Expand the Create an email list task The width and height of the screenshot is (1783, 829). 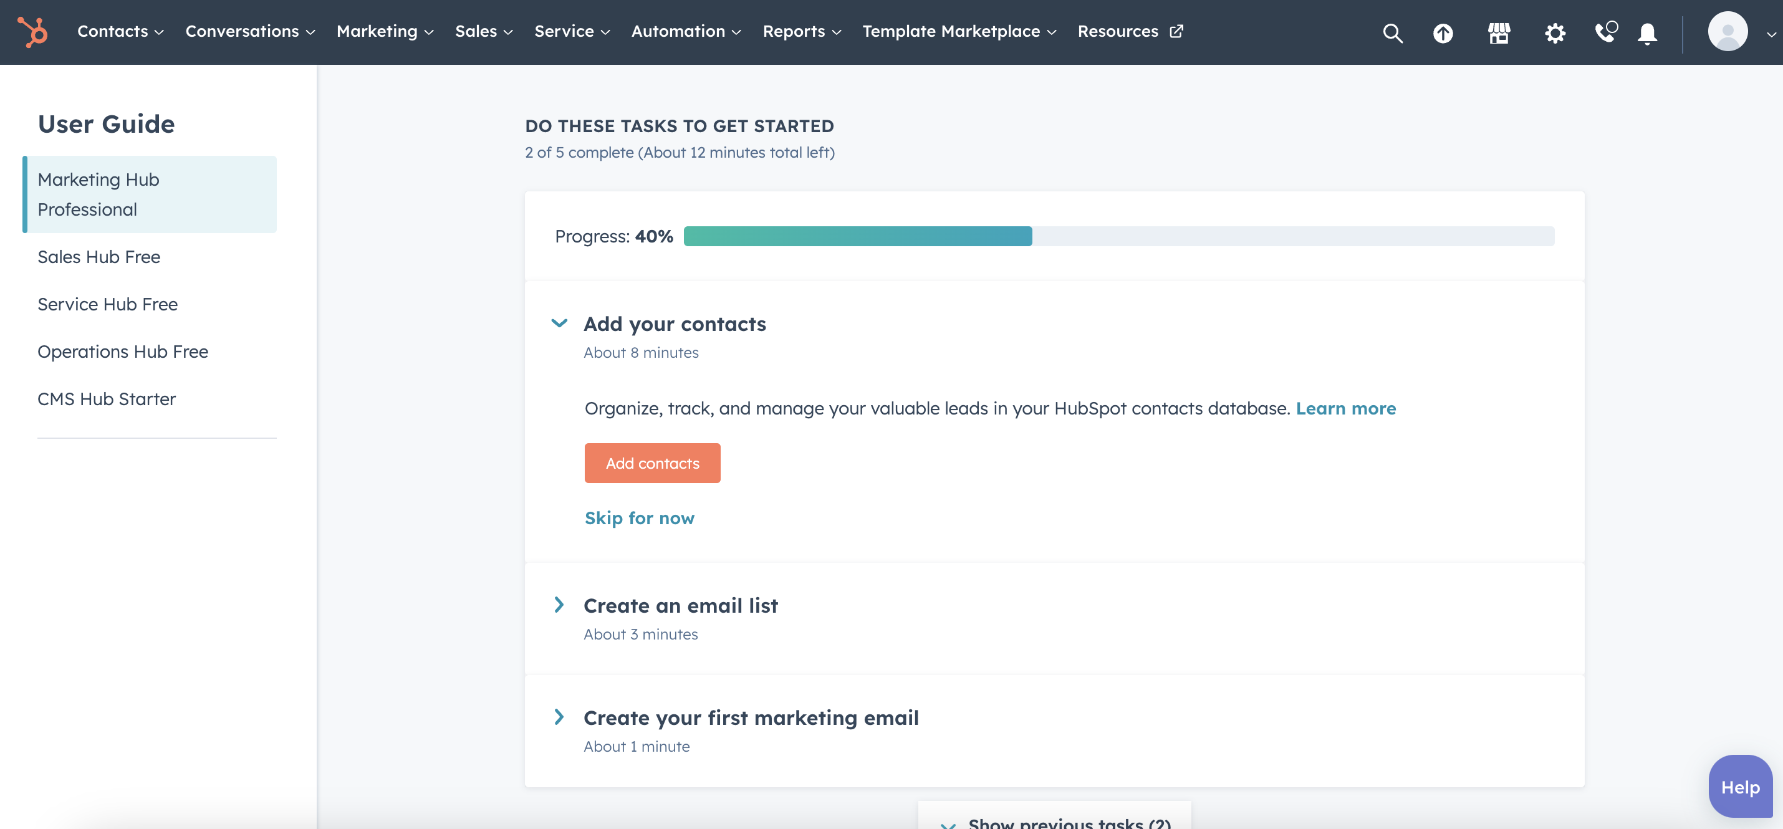[x=559, y=605]
